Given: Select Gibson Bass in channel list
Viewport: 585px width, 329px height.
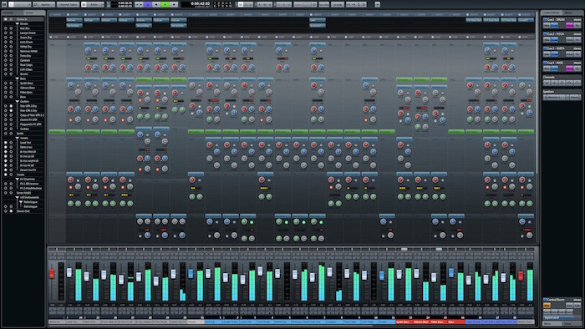Looking at the screenshot, I should (28, 88).
